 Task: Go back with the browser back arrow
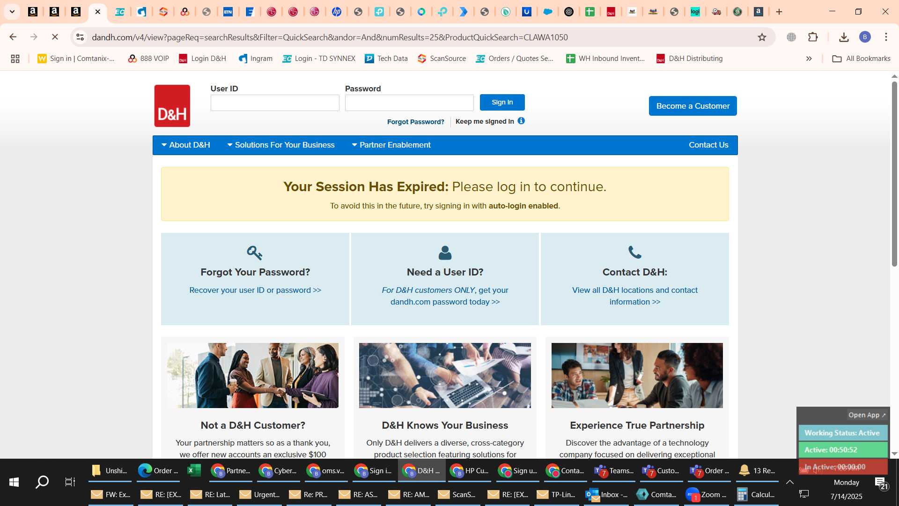tap(13, 37)
